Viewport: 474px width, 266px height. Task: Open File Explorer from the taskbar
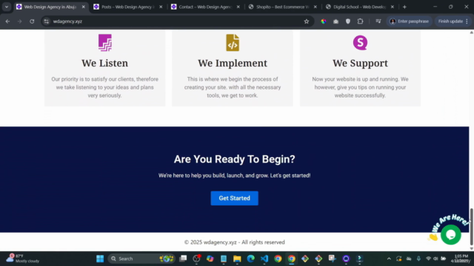[237, 259]
